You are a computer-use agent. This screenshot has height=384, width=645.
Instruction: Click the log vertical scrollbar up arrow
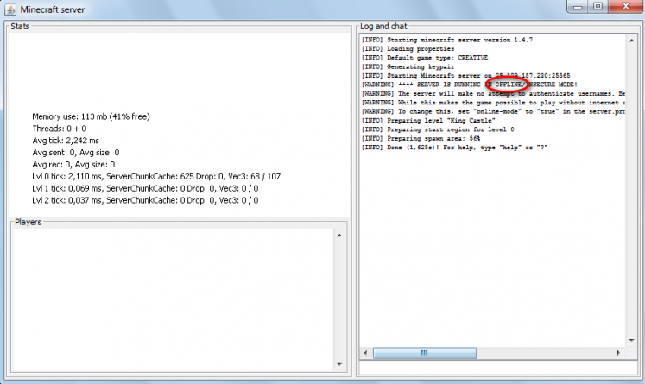(631, 41)
